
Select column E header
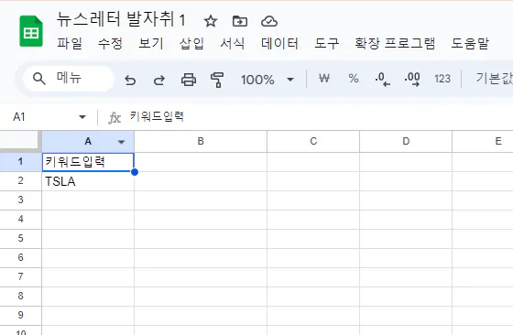483,141
